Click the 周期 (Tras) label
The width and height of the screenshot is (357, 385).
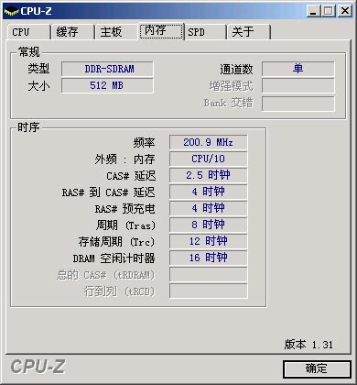pos(125,225)
